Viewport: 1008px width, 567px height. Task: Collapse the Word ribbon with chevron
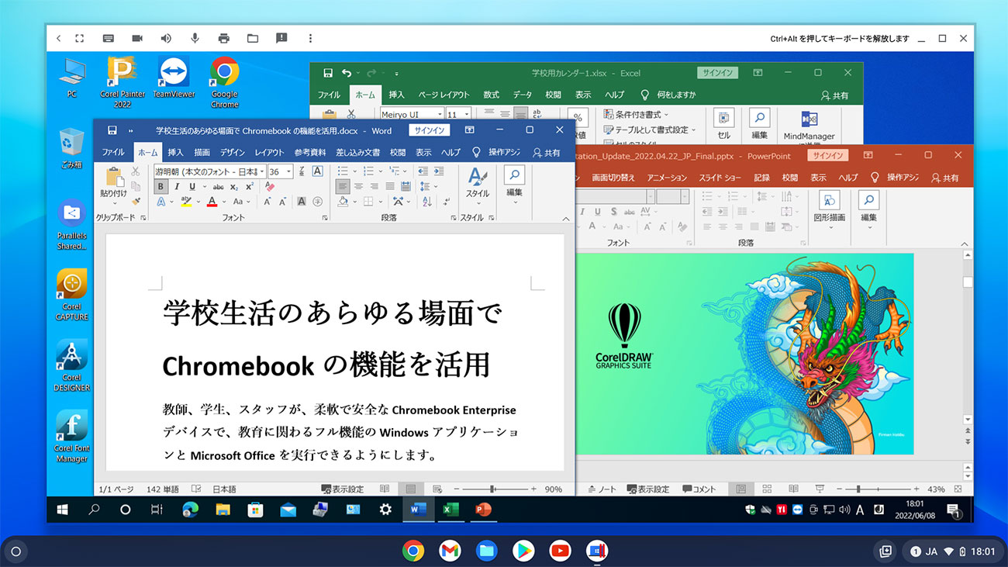pos(566,218)
